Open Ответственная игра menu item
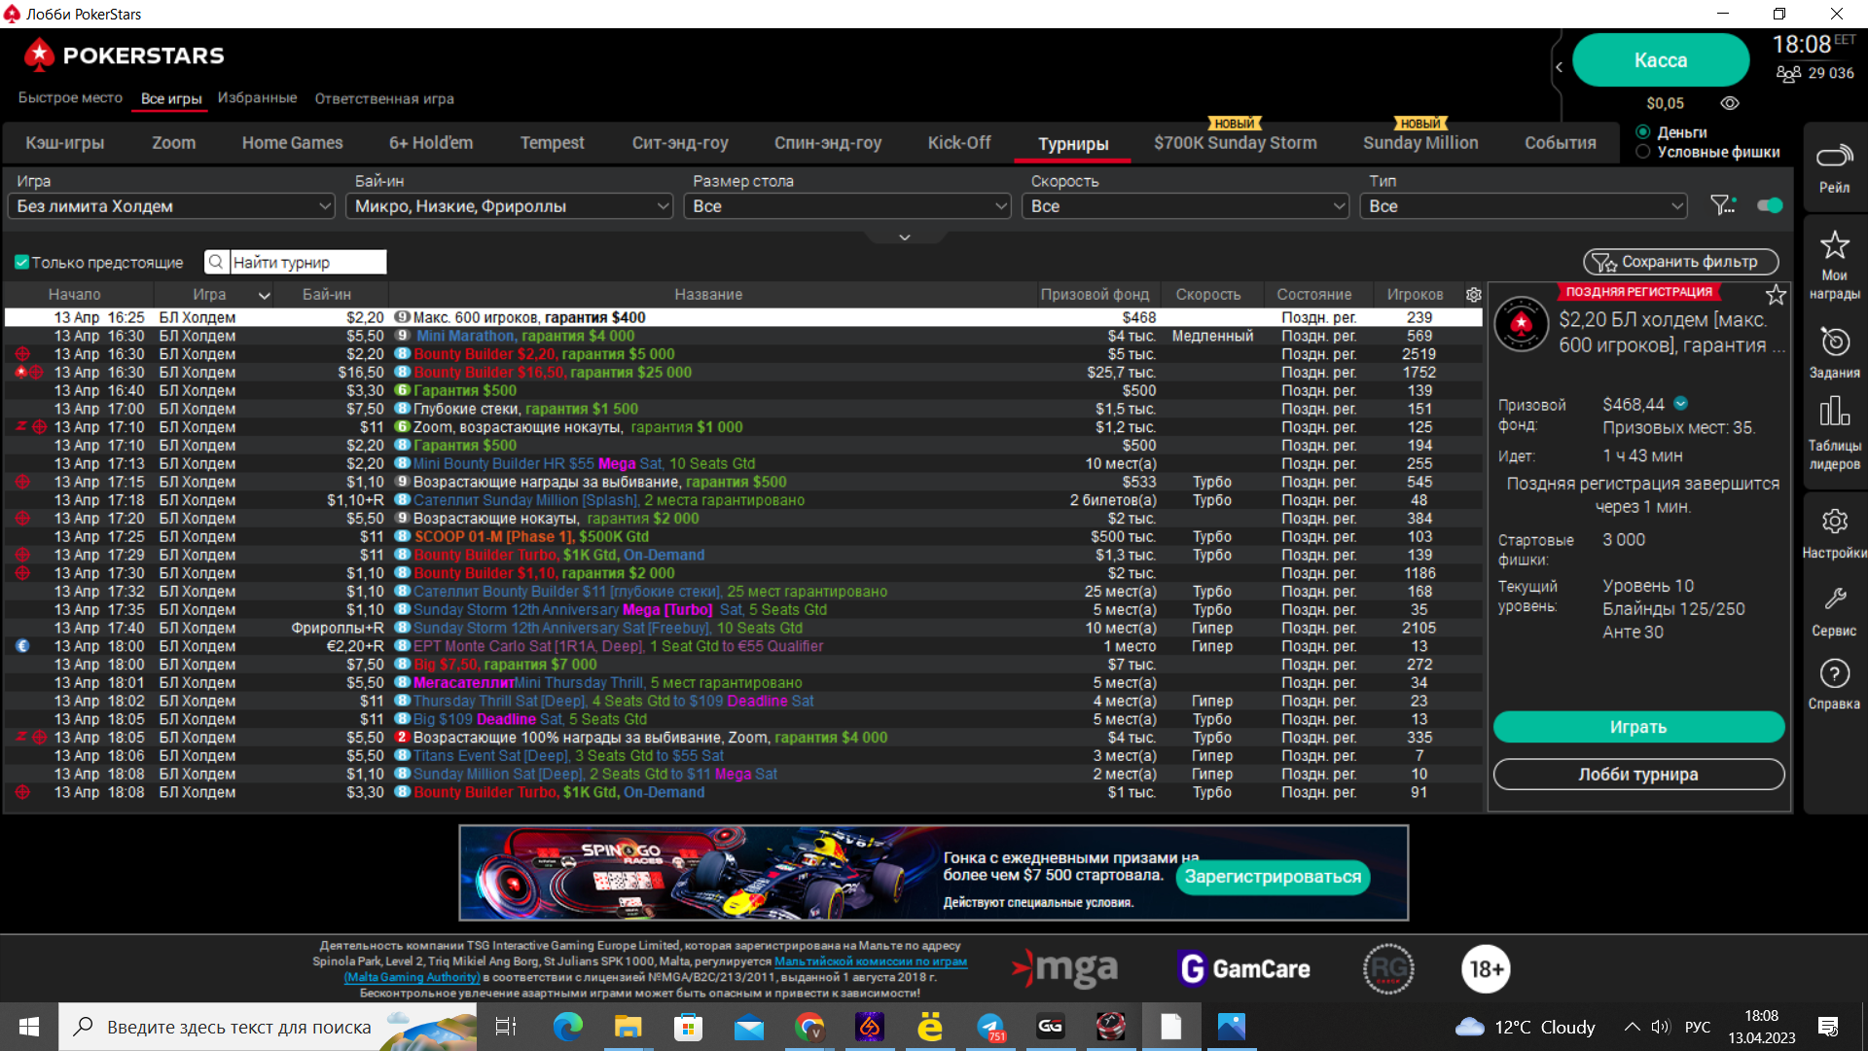 (384, 98)
